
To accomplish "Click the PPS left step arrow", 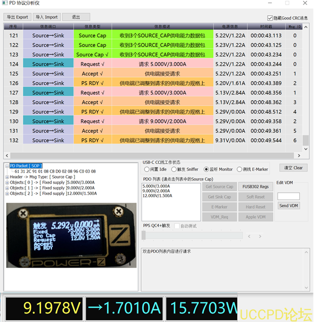I will pyautogui.click(x=249, y=236).
